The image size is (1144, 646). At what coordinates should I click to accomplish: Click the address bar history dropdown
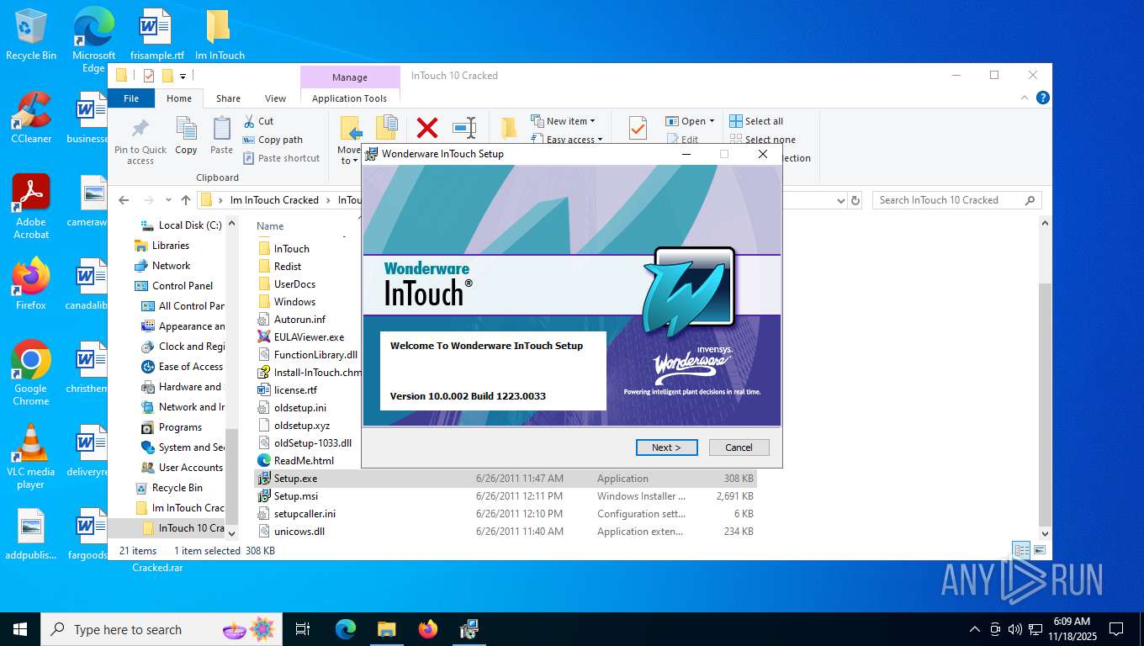coord(840,200)
